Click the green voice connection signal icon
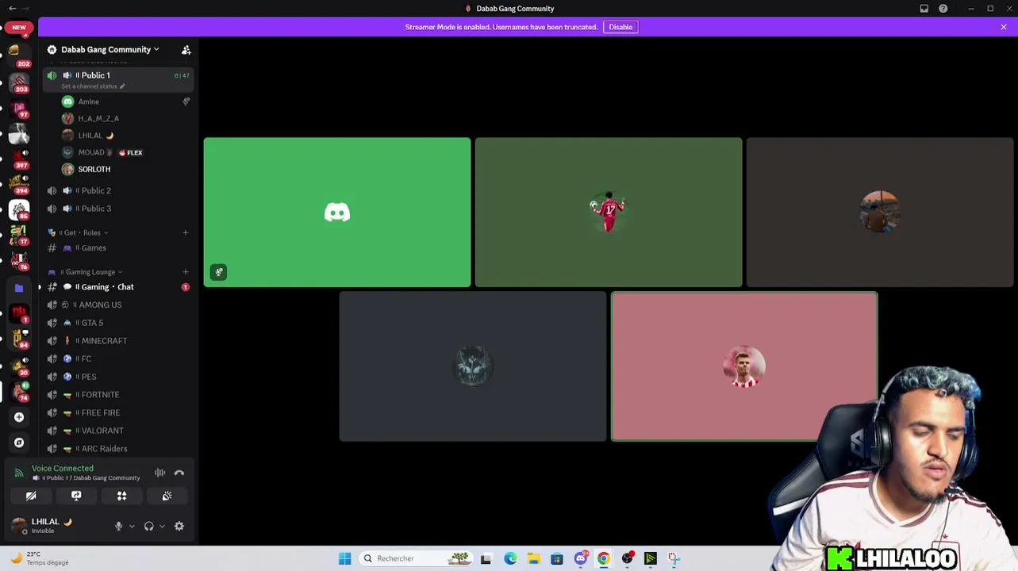This screenshot has height=571, width=1018. 19,473
